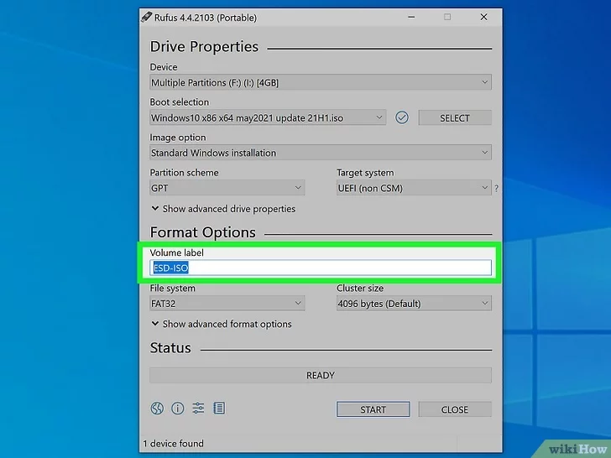Click the CLOSE button
Viewport: 611px width, 458px height.
(455, 409)
